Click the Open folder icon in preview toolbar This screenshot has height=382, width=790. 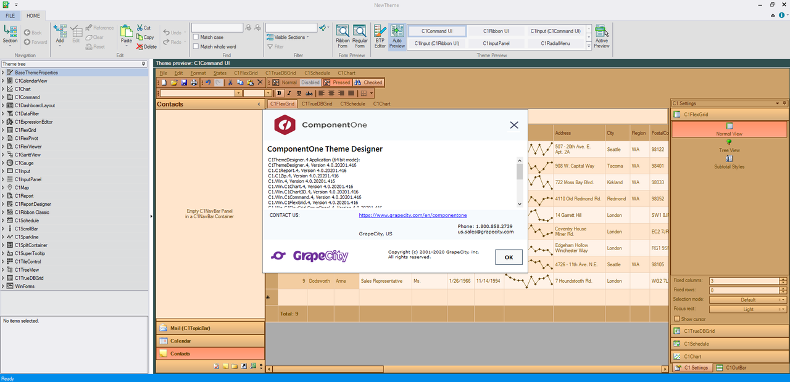pos(174,83)
